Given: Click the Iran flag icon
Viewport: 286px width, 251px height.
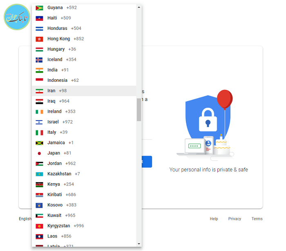Looking at the screenshot, I should coord(39,91).
